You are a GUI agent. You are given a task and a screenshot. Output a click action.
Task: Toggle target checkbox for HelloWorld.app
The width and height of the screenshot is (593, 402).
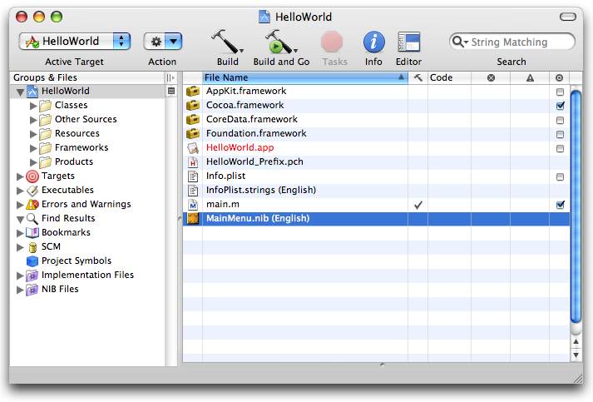pos(560,149)
